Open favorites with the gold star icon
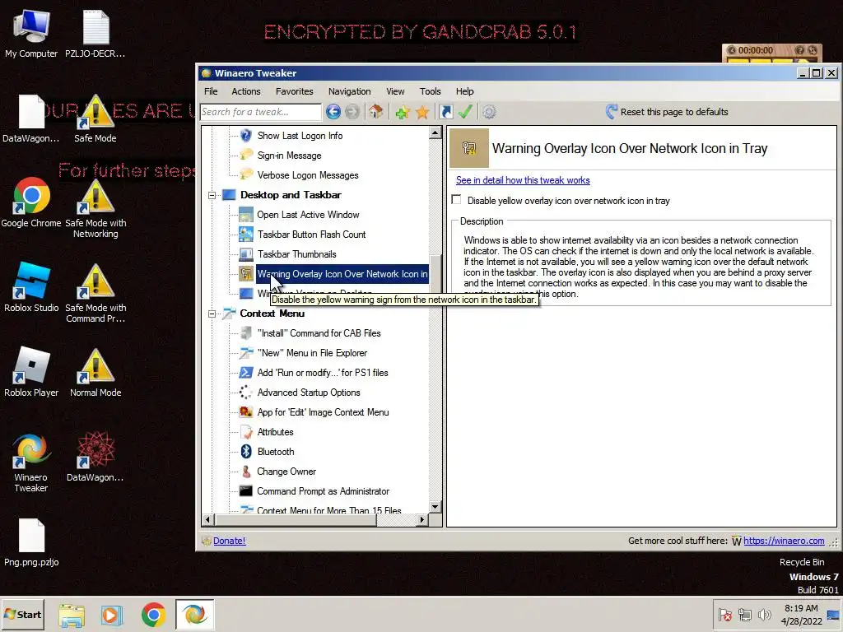This screenshot has height=632, width=843. (422, 112)
